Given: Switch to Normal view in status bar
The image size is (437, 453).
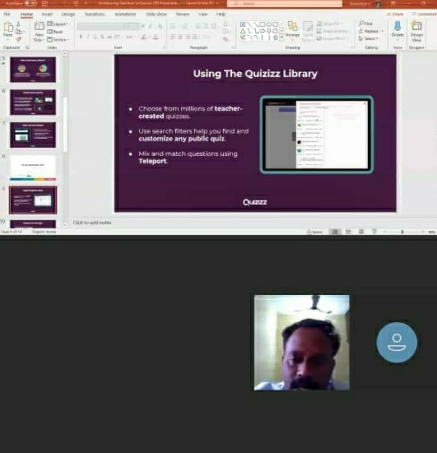Looking at the screenshot, I should pyautogui.click(x=335, y=232).
